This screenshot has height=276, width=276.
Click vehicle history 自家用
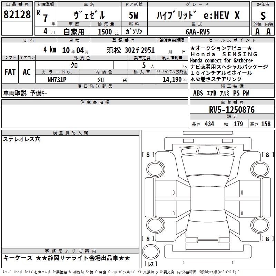[74, 32]
